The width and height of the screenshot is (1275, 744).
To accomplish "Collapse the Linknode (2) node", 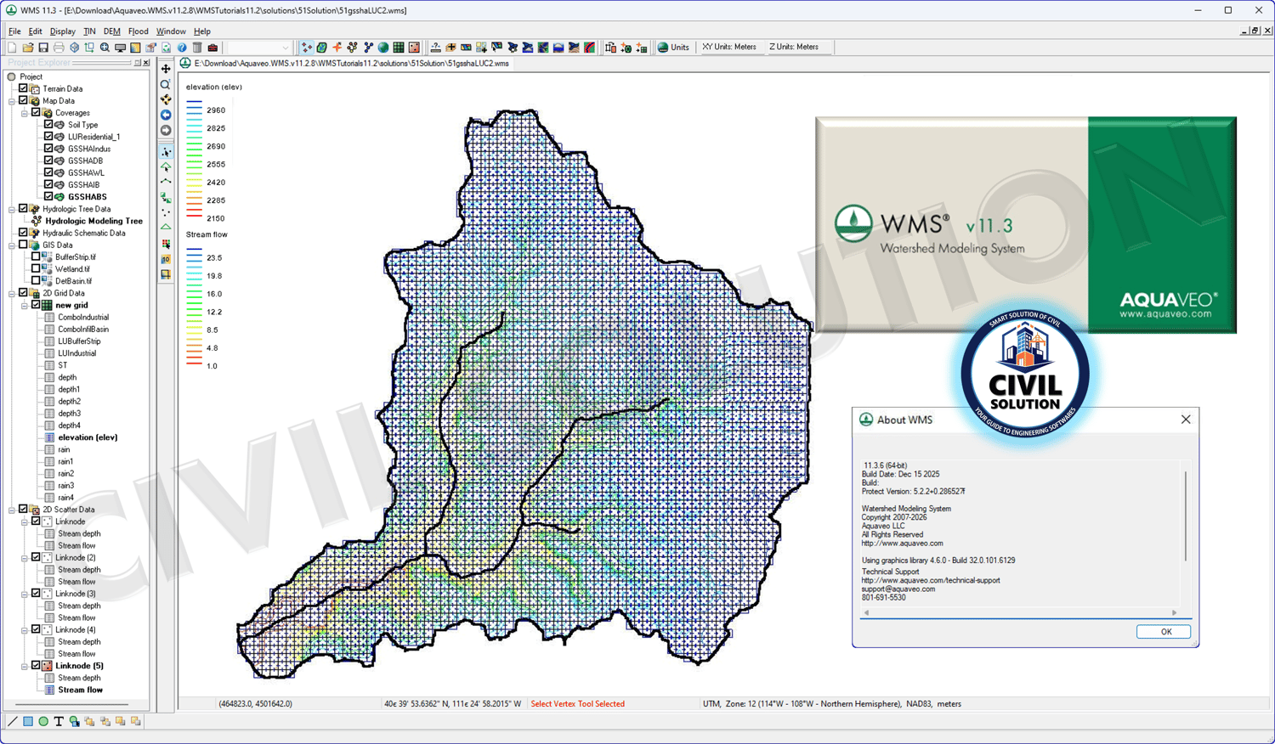I will [25, 558].
